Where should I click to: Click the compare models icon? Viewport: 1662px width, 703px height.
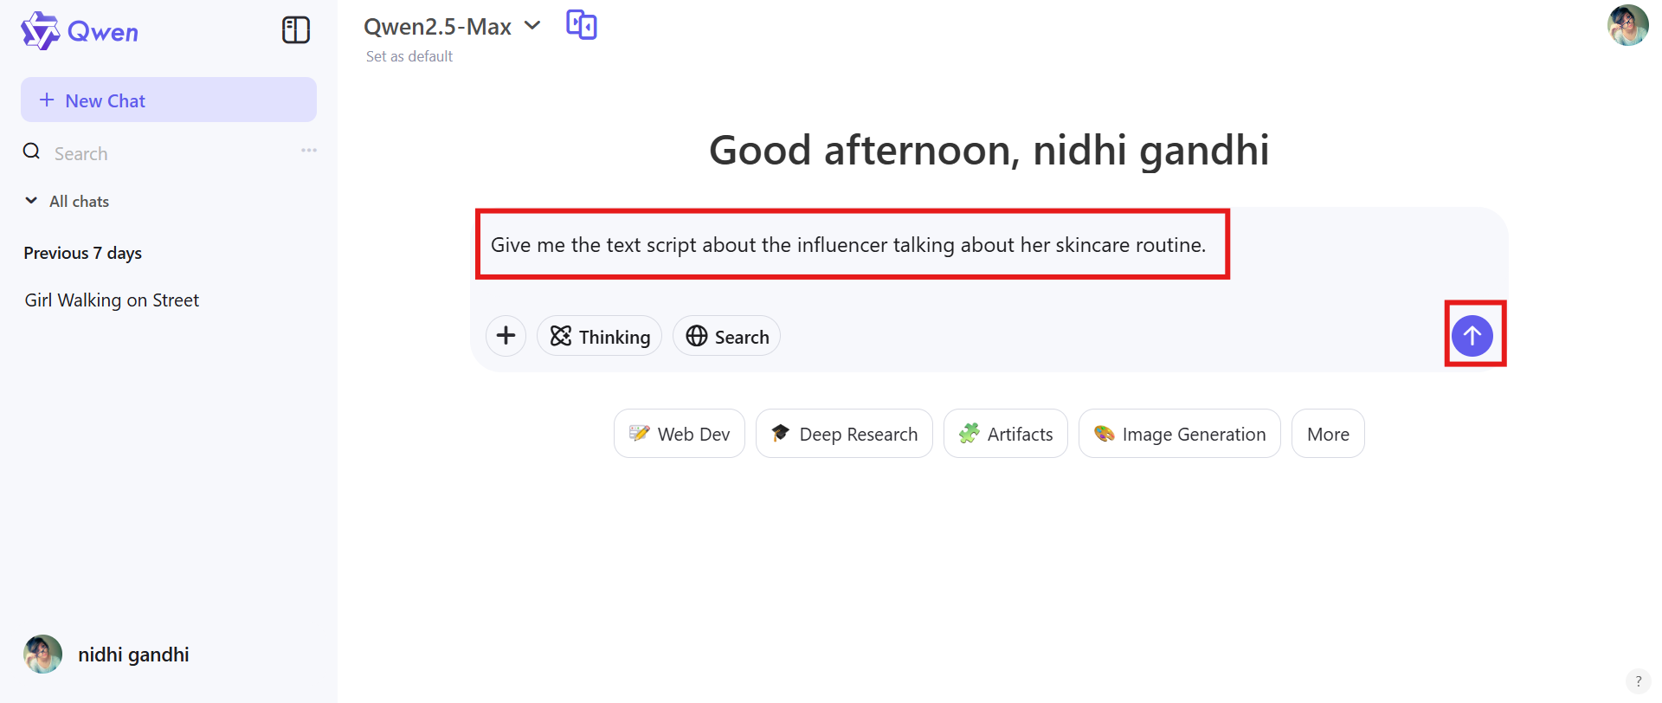581,25
